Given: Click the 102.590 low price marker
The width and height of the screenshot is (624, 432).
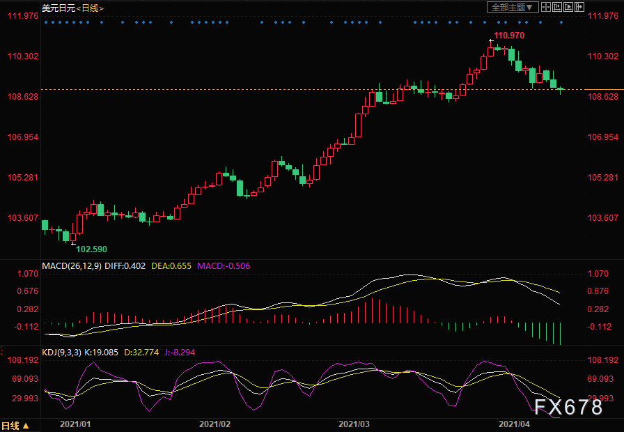Looking at the screenshot, I should (x=92, y=249).
